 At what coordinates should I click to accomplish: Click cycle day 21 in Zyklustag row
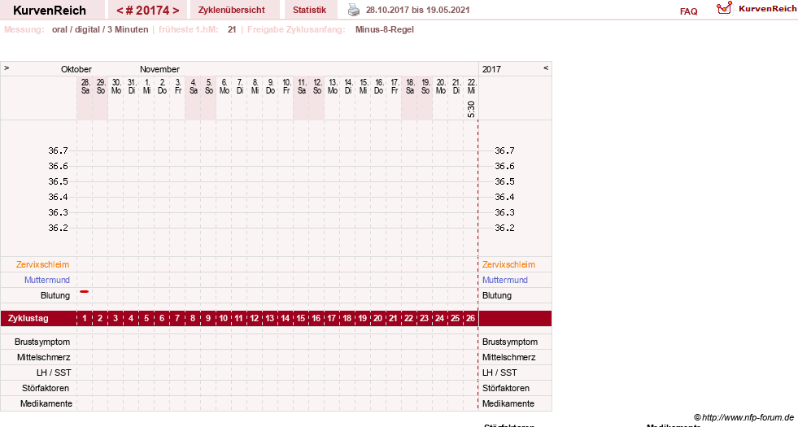pyautogui.click(x=393, y=319)
